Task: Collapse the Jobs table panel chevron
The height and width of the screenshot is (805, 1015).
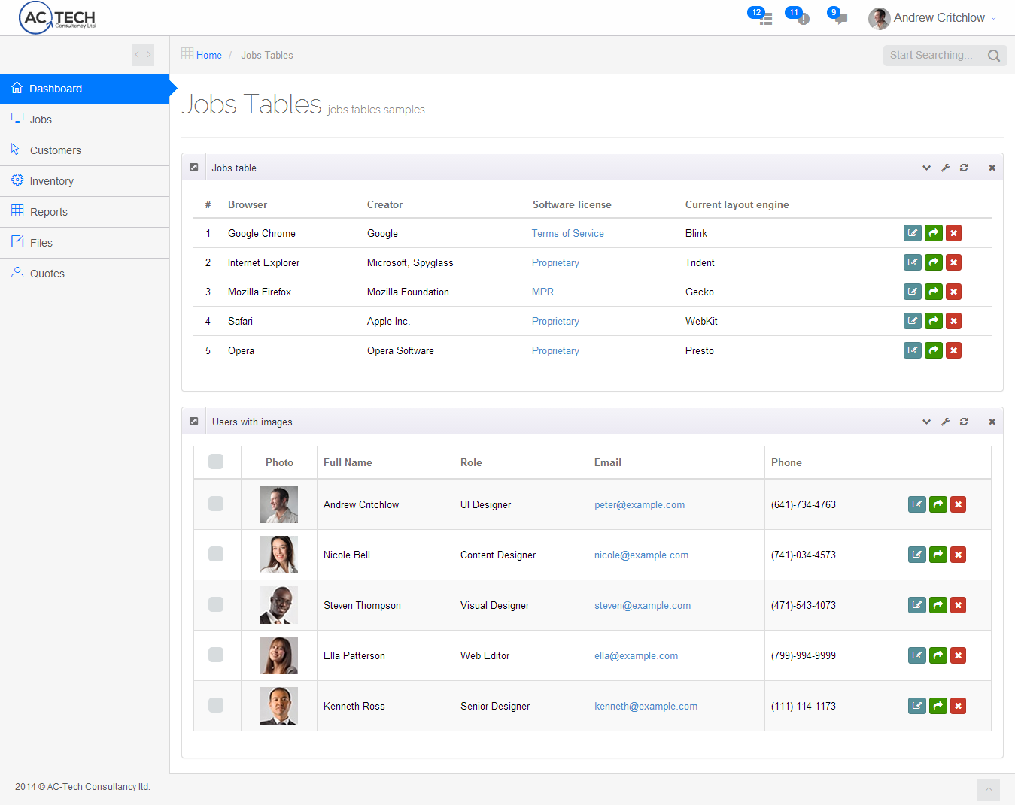Action: [926, 168]
